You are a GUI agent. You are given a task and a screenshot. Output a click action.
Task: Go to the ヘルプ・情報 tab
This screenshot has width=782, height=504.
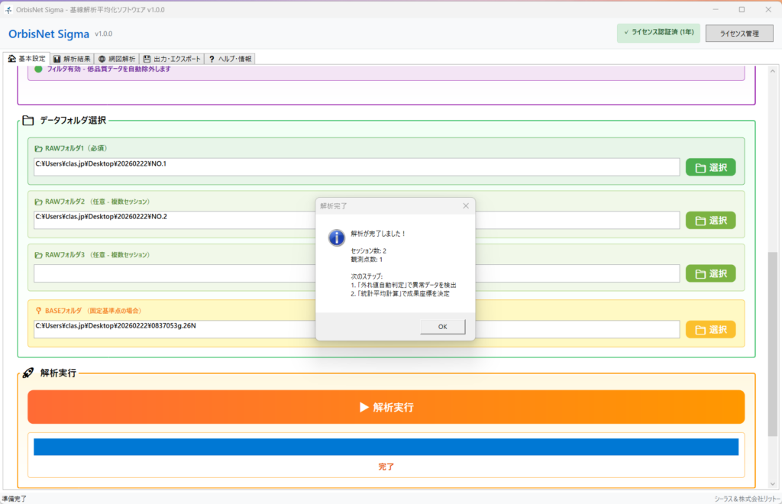tap(229, 59)
